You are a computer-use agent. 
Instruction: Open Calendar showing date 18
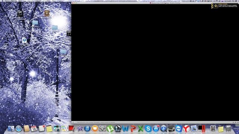[x=34, y=128]
